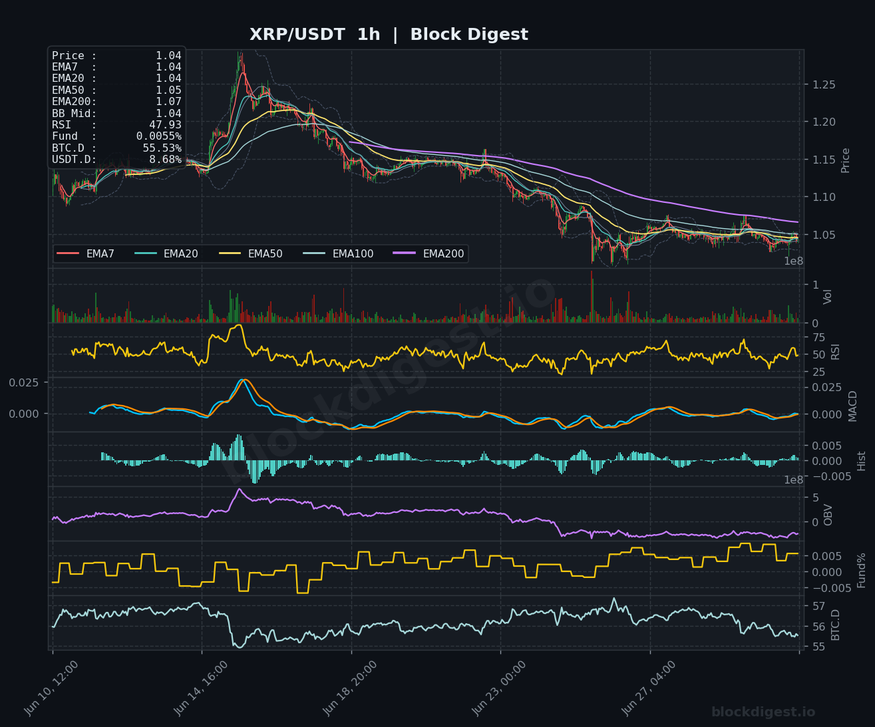Click the Jun 18, 20:00 time axis label
The width and height of the screenshot is (875, 727).
click(350, 688)
